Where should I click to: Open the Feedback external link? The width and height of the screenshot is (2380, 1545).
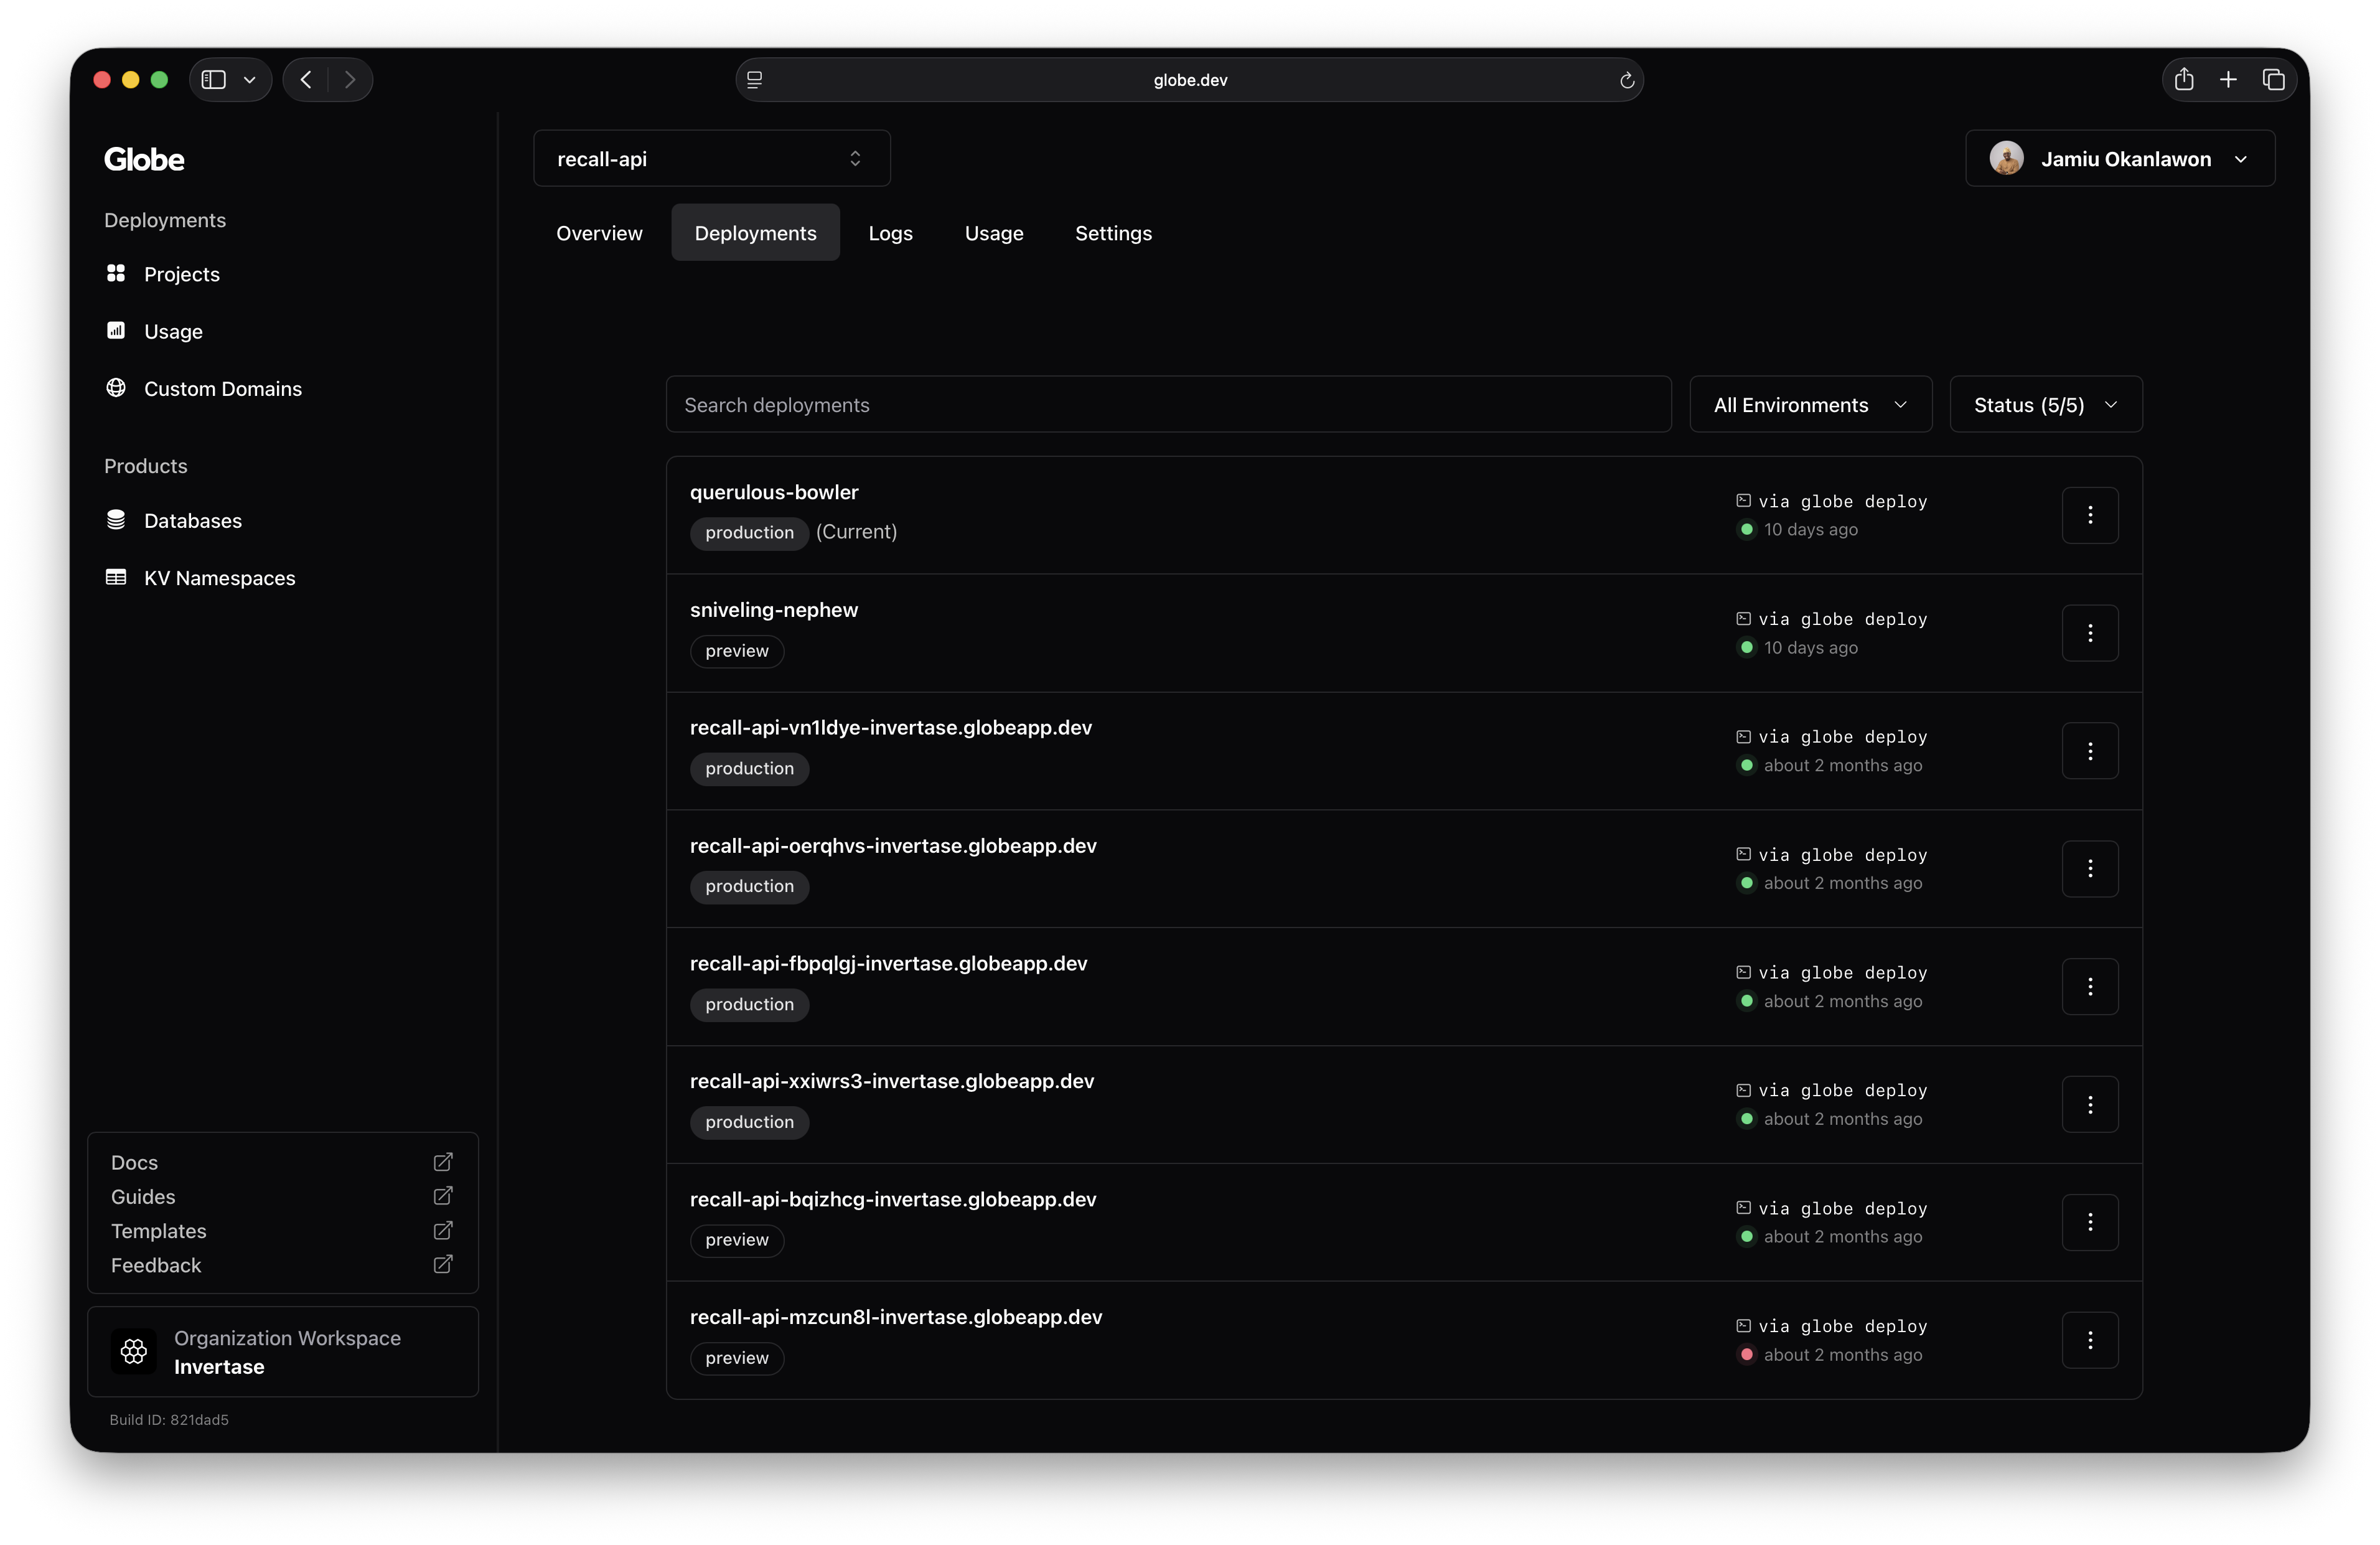442,1265
